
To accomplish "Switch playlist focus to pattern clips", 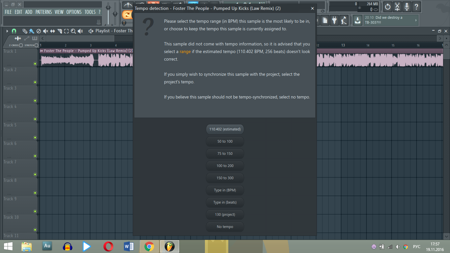I will (x=35, y=39).
